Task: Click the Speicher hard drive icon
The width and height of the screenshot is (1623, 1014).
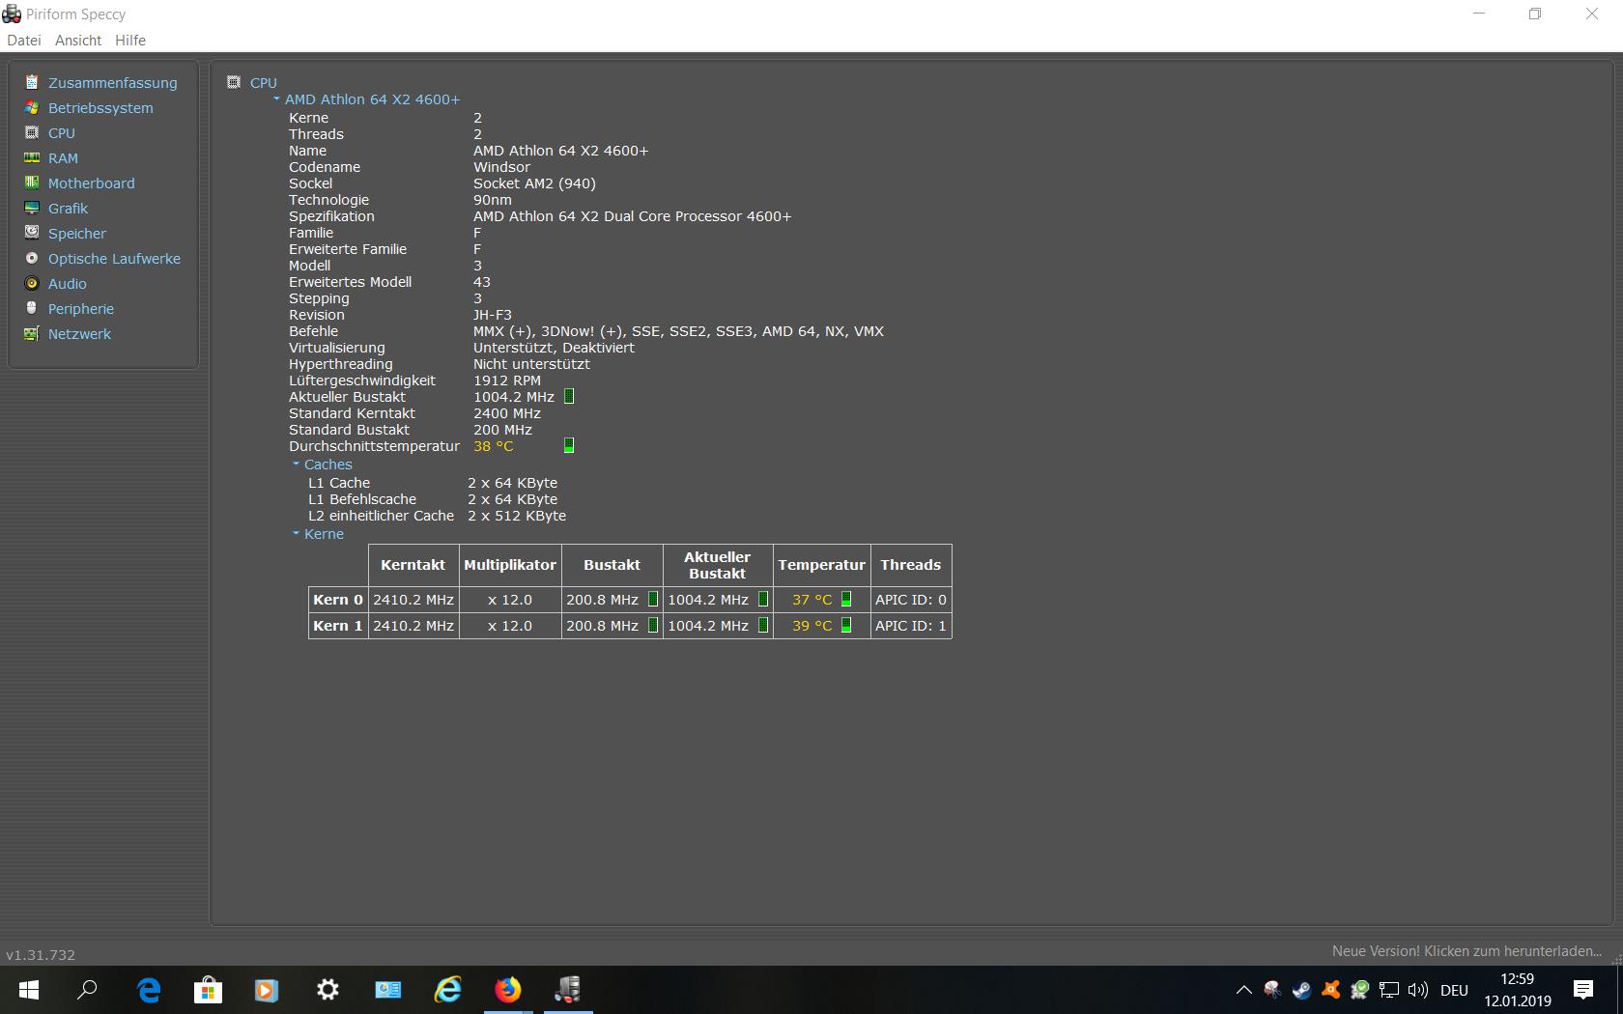Action: [x=32, y=233]
